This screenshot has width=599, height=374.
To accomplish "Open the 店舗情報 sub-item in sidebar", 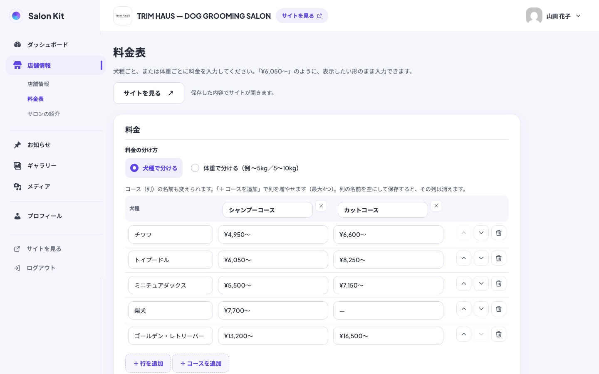I will point(38,84).
